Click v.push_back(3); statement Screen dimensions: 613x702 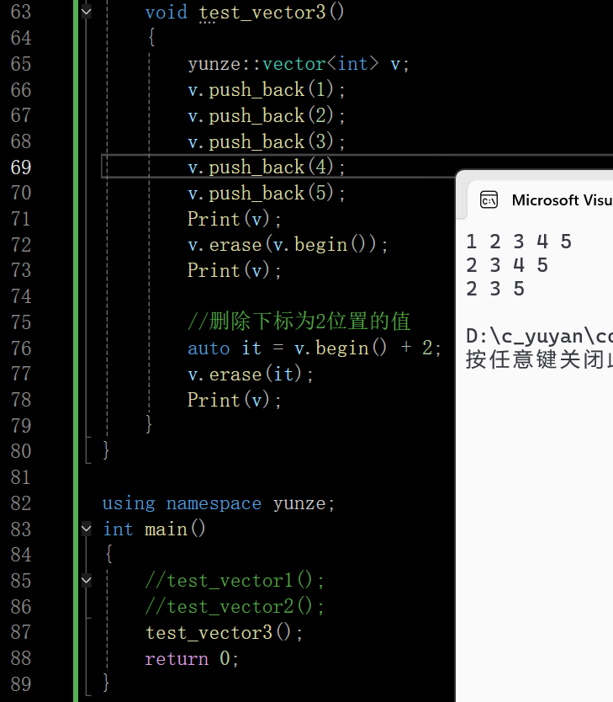[267, 141]
